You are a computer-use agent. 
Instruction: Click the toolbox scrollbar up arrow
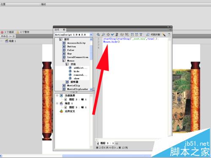(x=91, y=40)
